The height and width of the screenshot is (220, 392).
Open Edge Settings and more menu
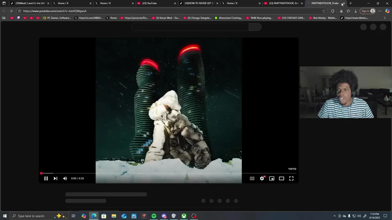pos(380,11)
